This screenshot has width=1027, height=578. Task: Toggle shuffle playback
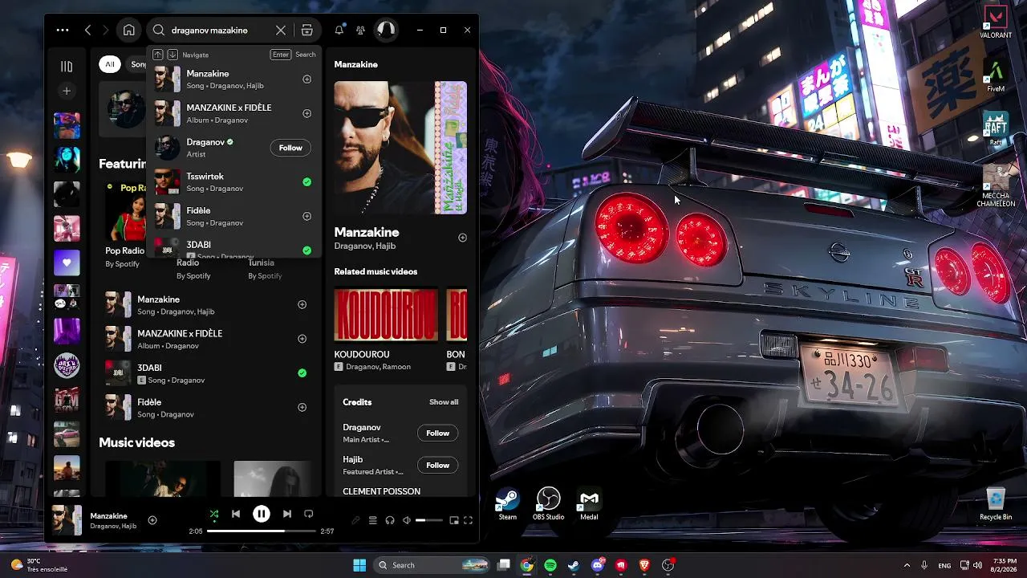tap(213, 514)
